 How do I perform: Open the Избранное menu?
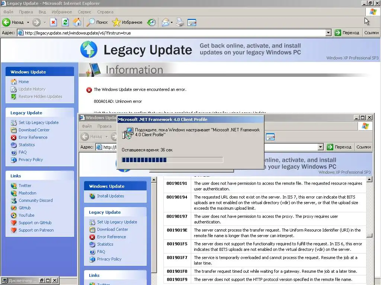(62, 12)
